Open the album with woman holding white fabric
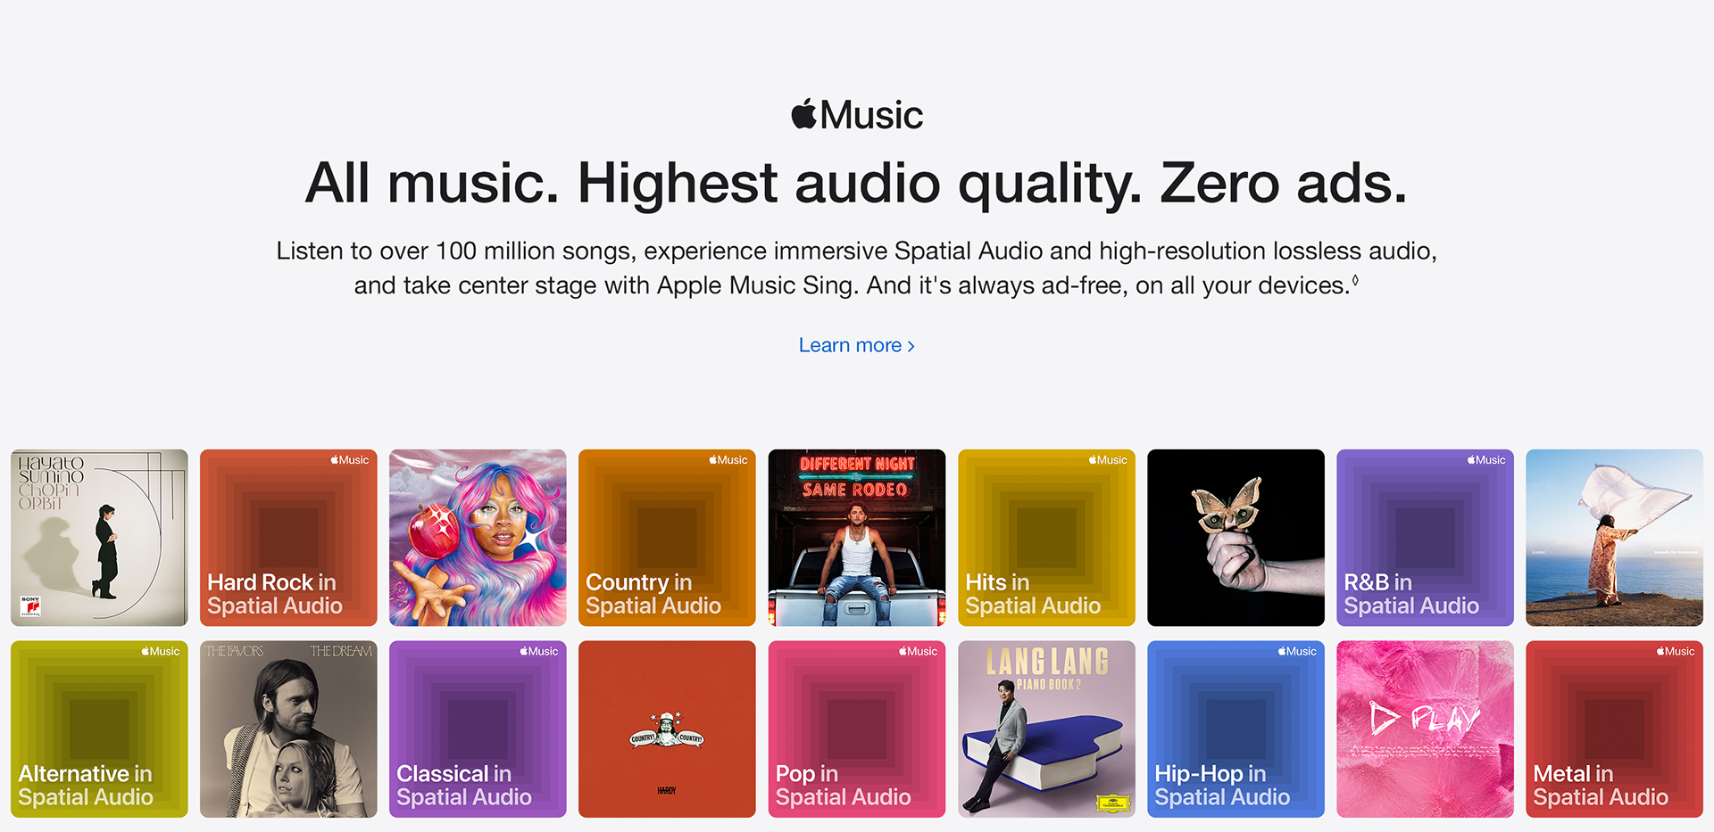This screenshot has width=1714, height=832. (1614, 538)
